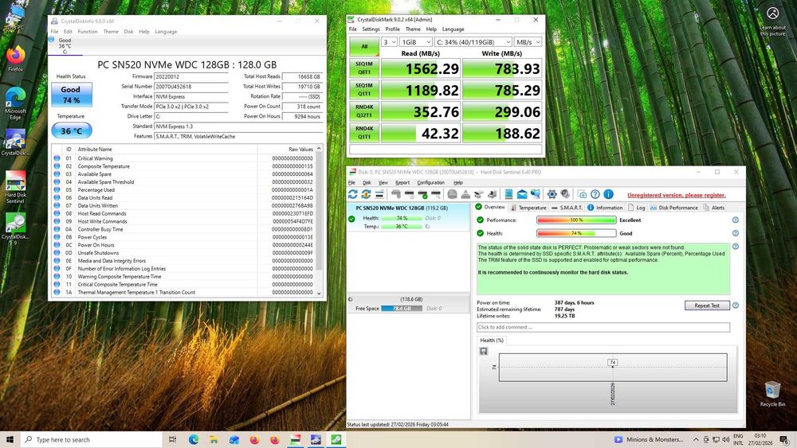This screenshot has height=448, width=797.
Task: Open Firefox from the desktop shortcut
Action: tap(16, 58)
